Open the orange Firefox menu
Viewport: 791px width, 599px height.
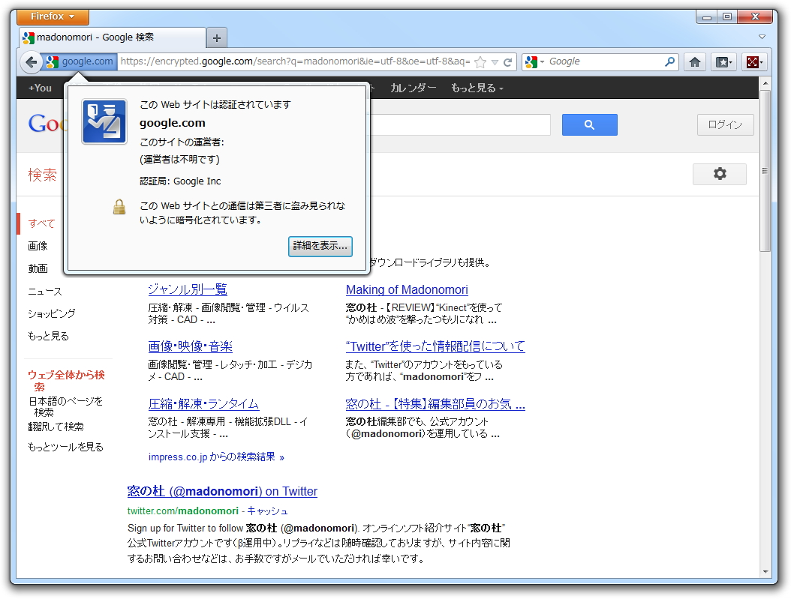point(51,16)
